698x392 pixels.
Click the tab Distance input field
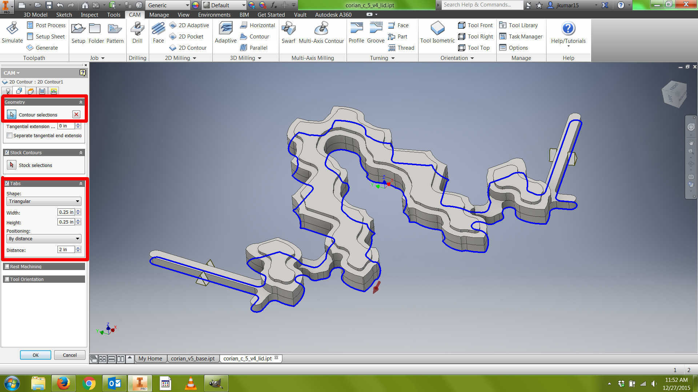tap(66, 249)
